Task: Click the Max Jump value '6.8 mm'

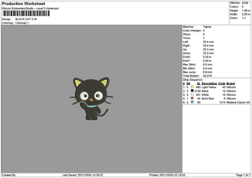Action: [x=207, y=72]
